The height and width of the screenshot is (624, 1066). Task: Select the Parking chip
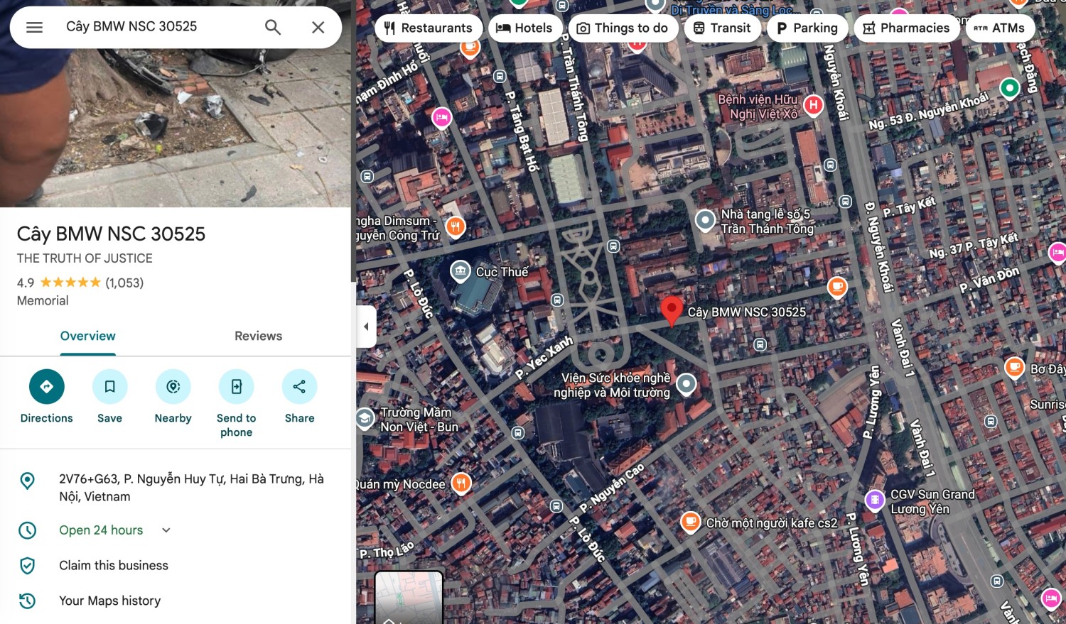click(x=807, y=28)
